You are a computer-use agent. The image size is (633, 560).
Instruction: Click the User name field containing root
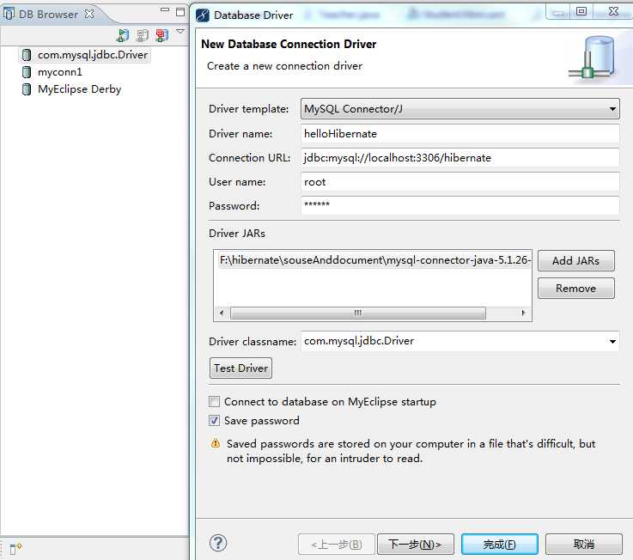pyautogui.click(x=460, y=182)
